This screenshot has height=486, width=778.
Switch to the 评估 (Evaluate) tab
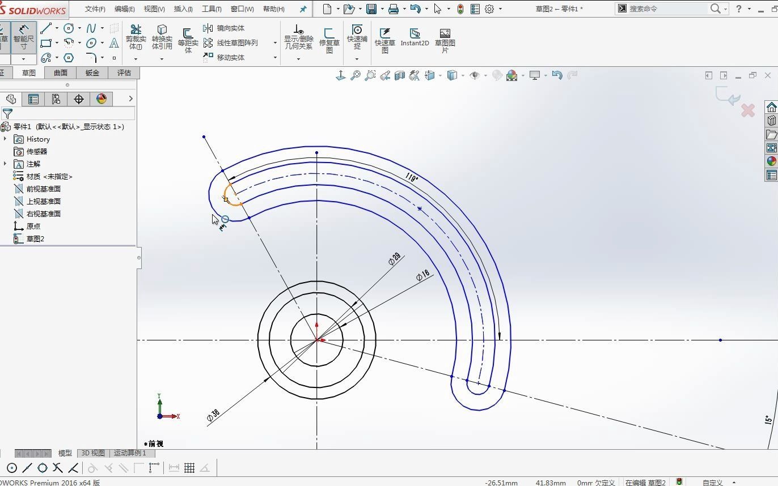click(124, 73)
